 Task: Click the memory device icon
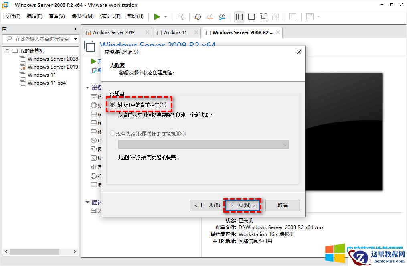click(94, 97)
